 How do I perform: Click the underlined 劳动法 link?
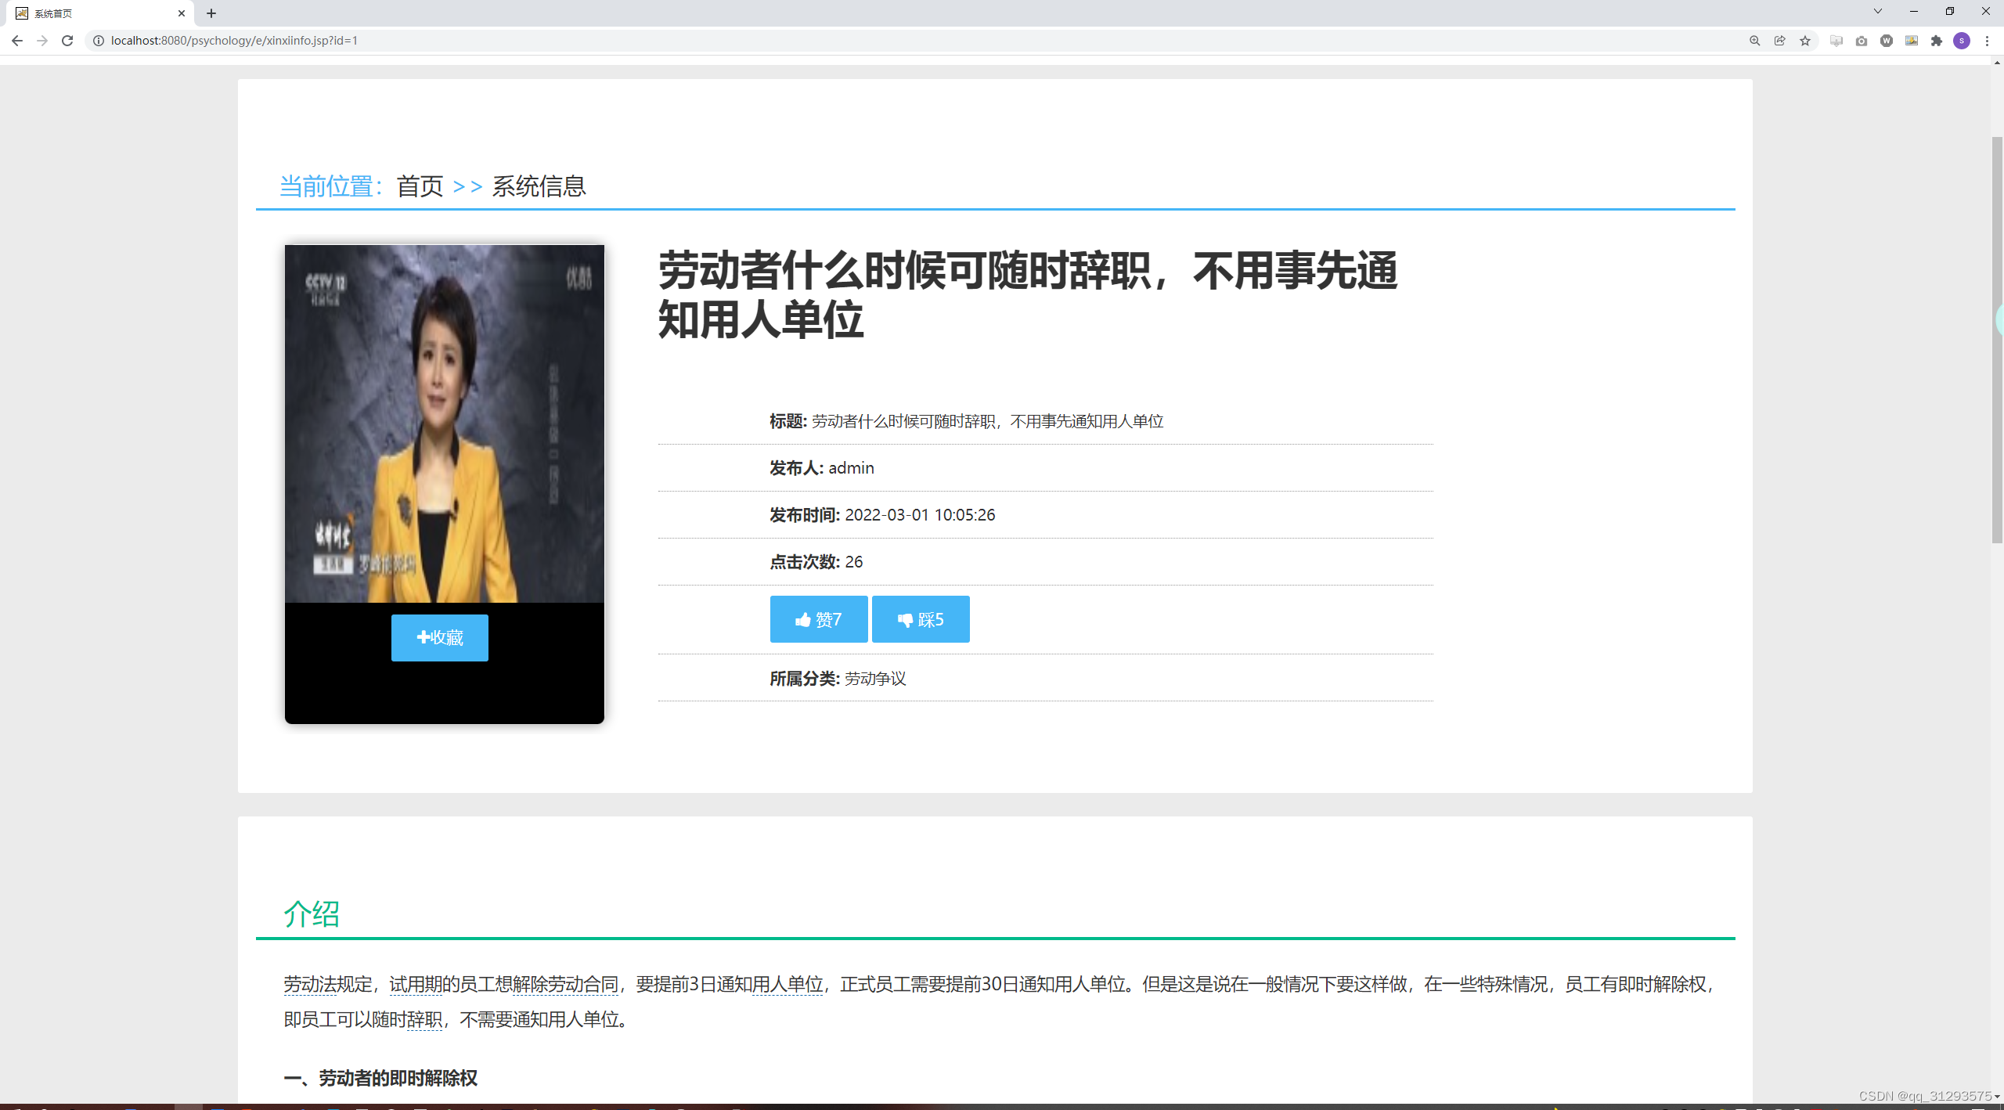click(309, 984)
